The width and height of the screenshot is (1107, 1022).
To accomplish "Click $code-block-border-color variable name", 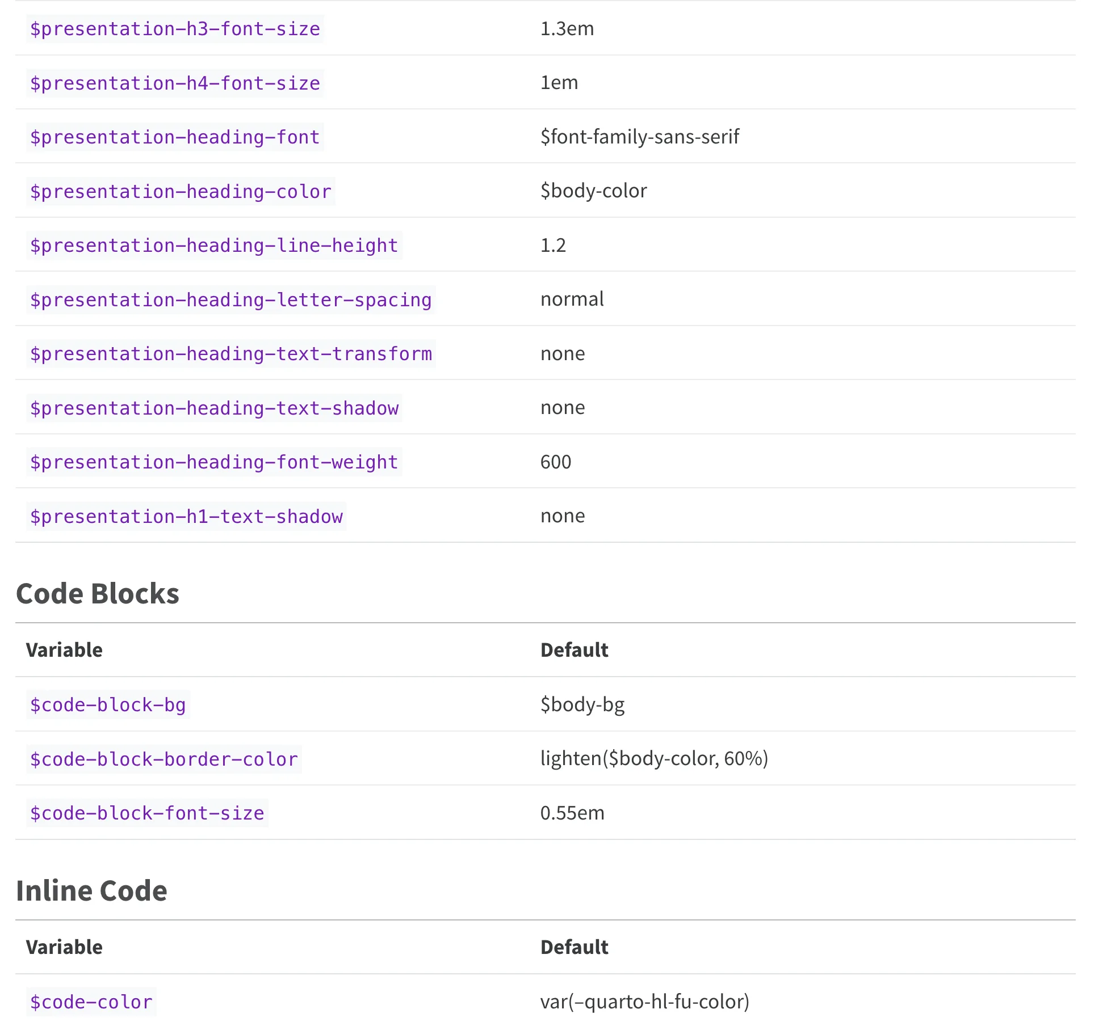I will tap(163, 759).
